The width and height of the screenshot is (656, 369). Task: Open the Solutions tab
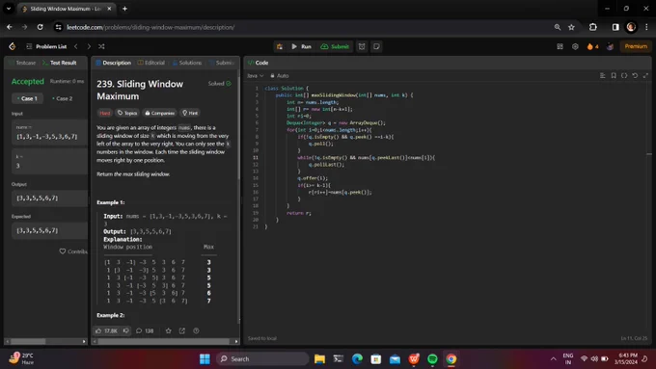(187, 63)
